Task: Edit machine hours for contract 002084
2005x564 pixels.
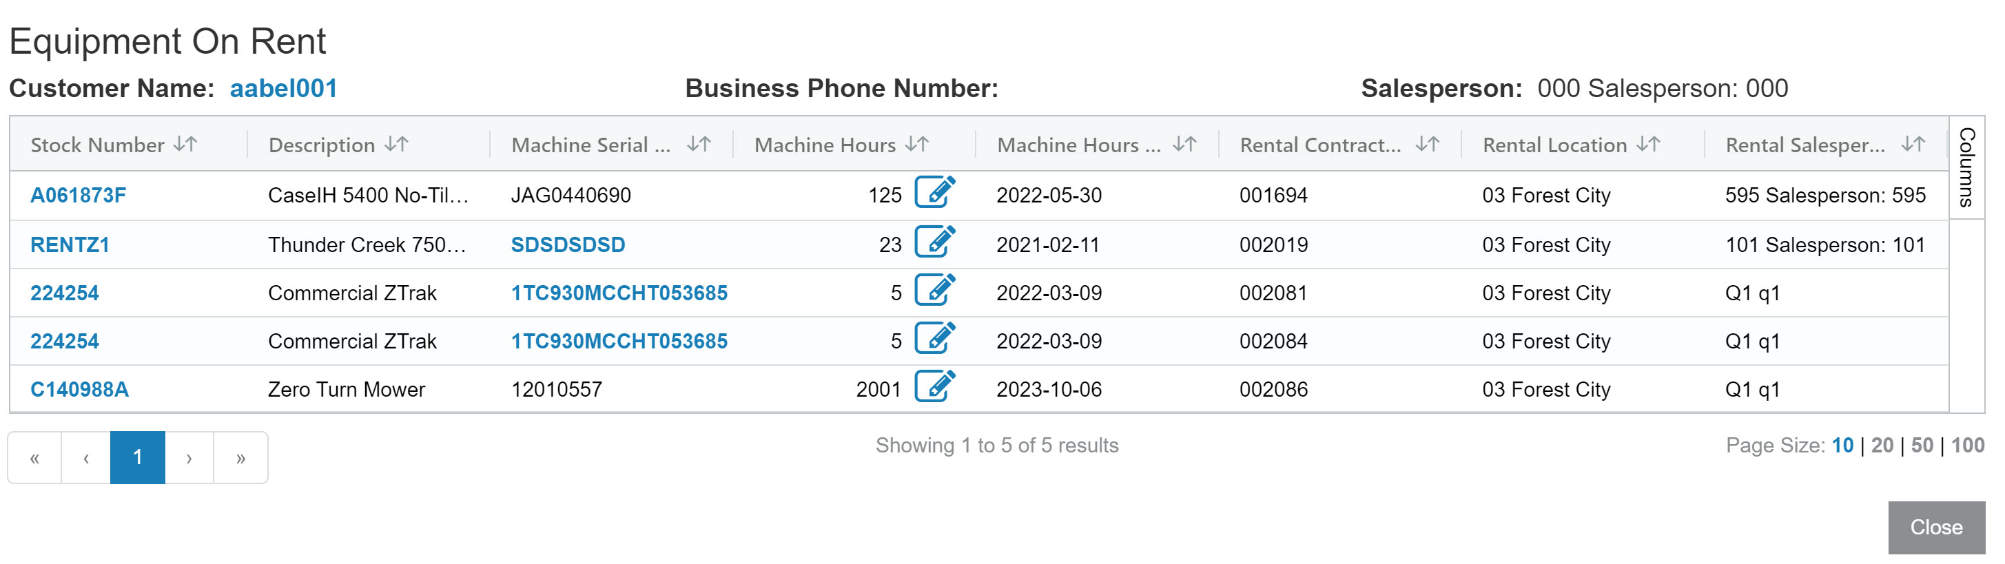Action: tap(935, 337)
